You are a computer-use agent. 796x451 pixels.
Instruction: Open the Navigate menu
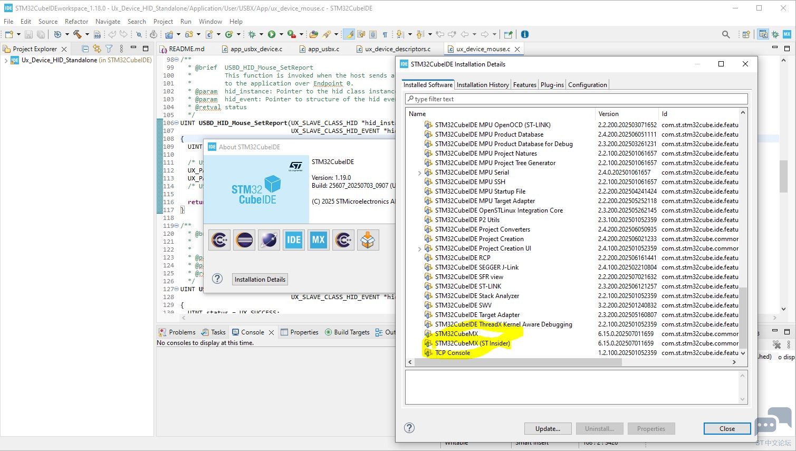(x=108, y=22)
